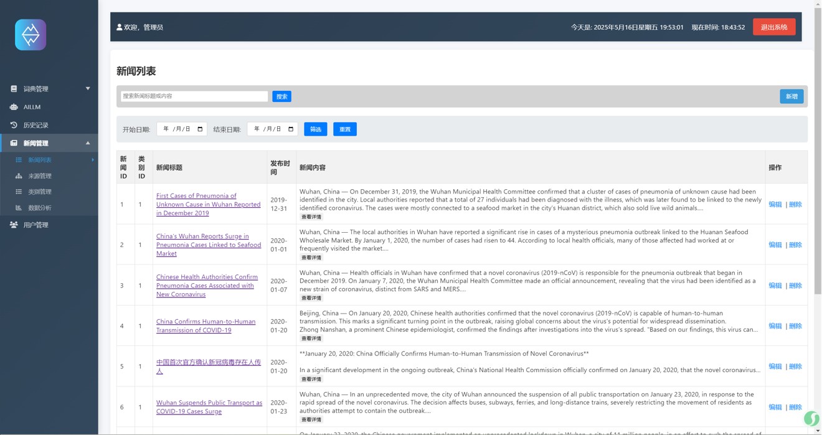Show details for the Human-to-Human Transmission news row
This screenshot has width=822, height=435.
point(311,339)
